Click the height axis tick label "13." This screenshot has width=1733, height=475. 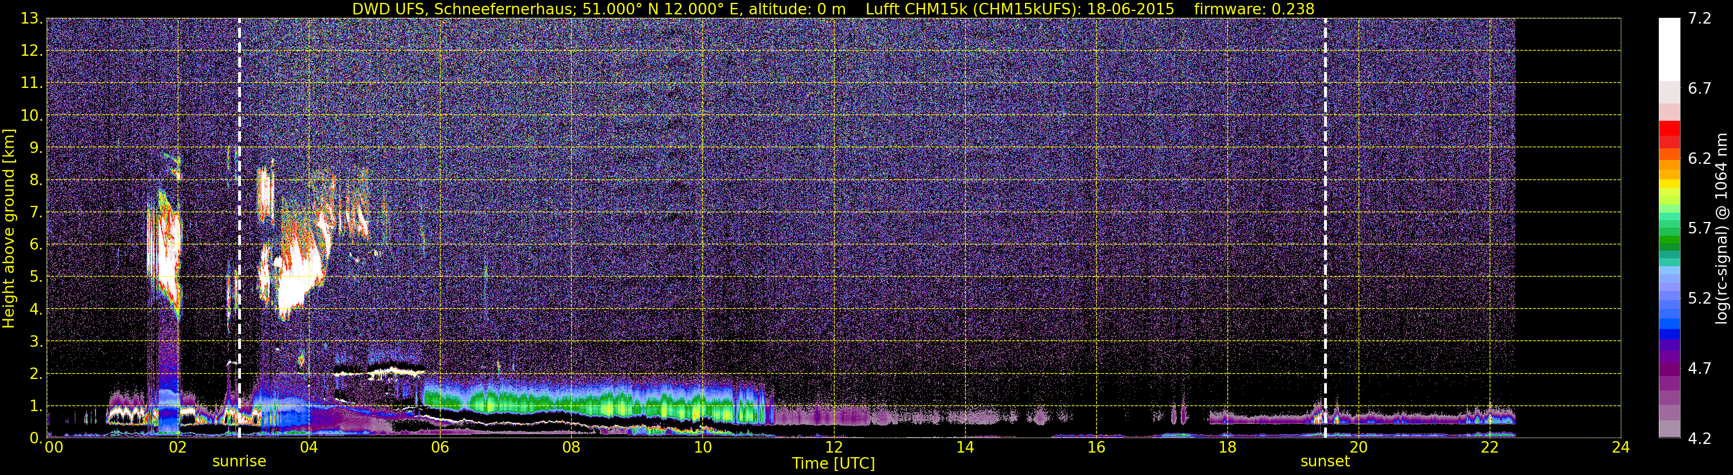click(x=31, y=19)
